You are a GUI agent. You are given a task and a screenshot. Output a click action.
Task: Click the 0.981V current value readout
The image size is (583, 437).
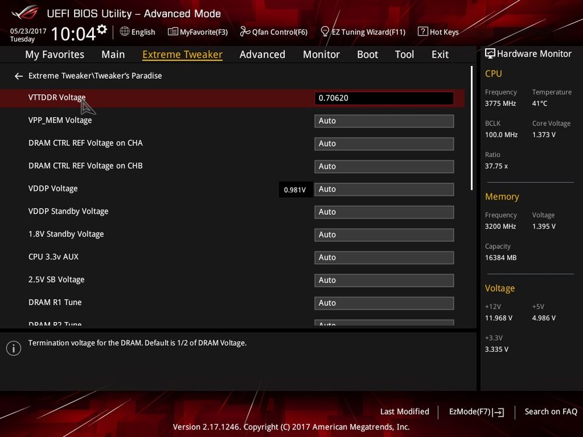tap(295, 190)
